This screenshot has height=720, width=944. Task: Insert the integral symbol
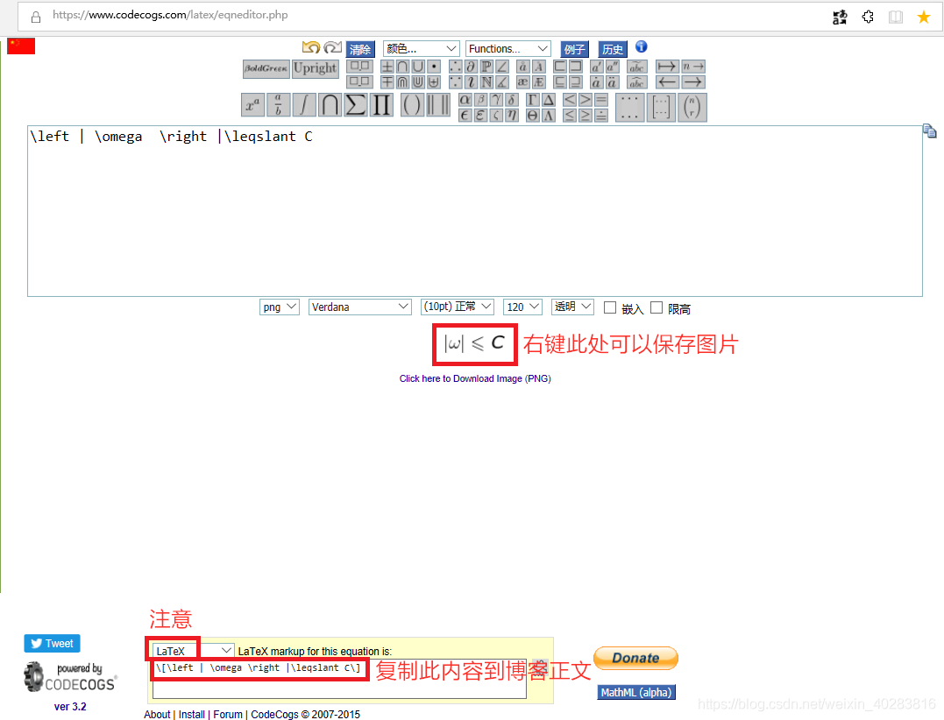tap(303, 104)
